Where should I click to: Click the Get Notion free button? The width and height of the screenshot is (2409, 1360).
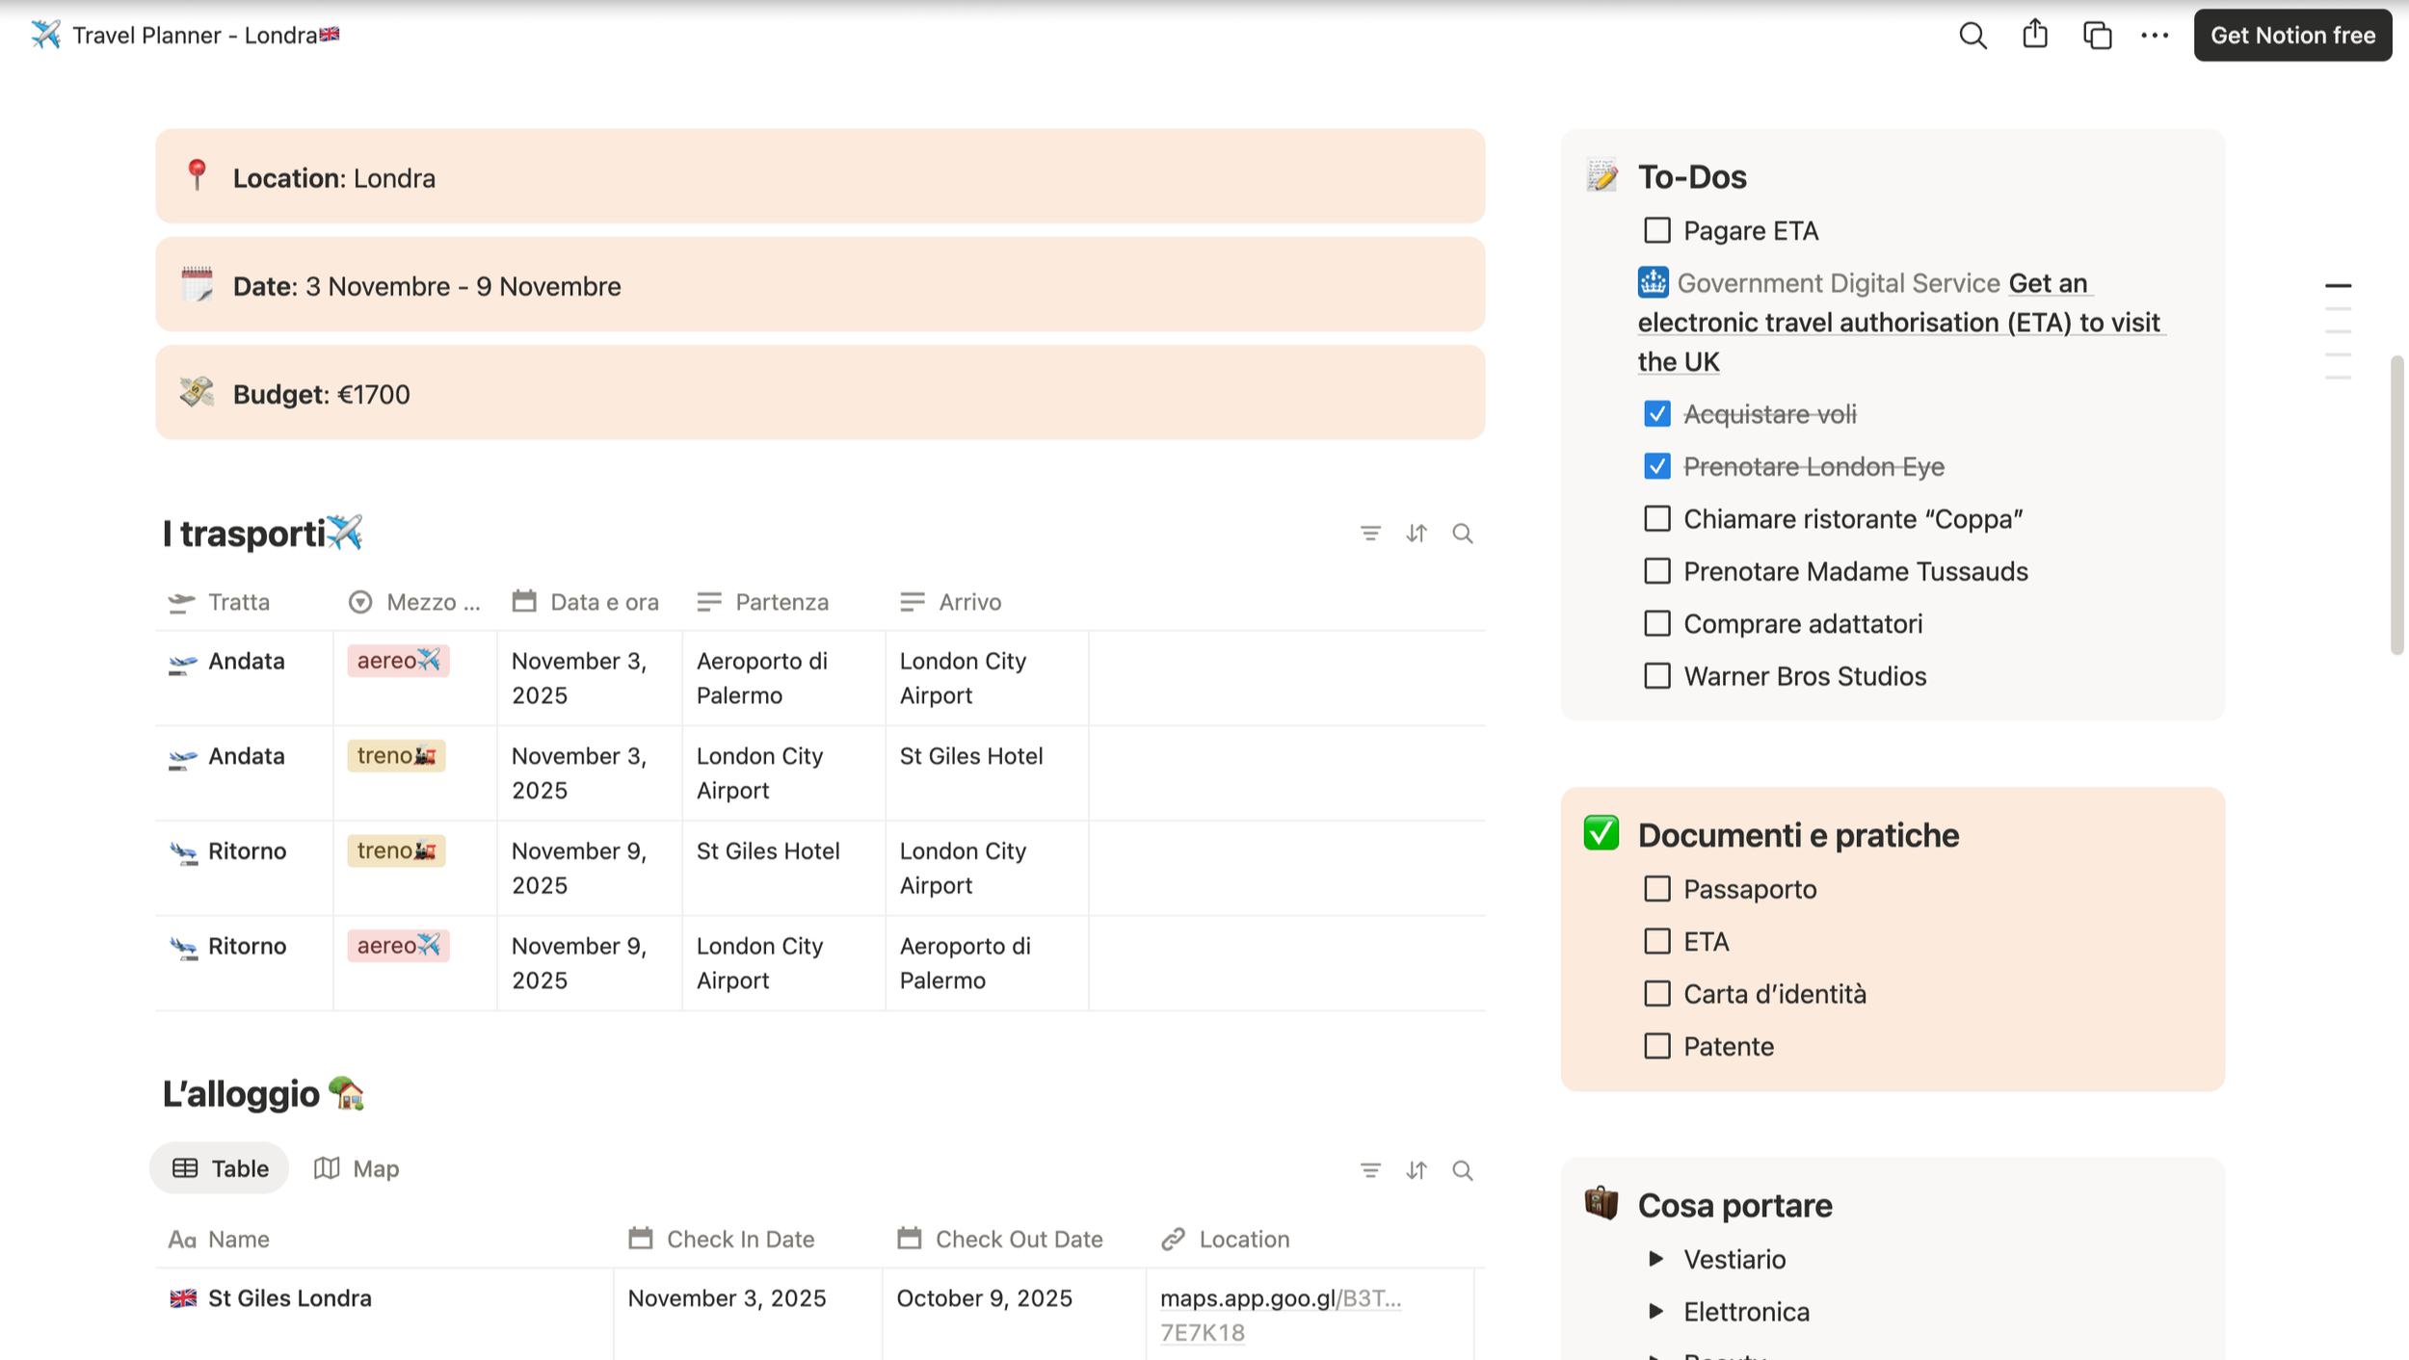pos(2291,36)
